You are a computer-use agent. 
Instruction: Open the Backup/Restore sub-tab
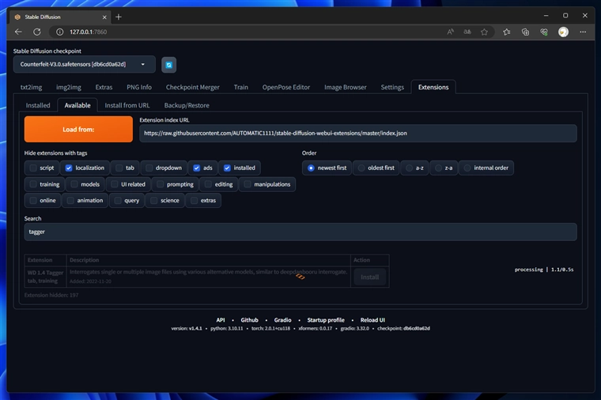tap(187, 105)
